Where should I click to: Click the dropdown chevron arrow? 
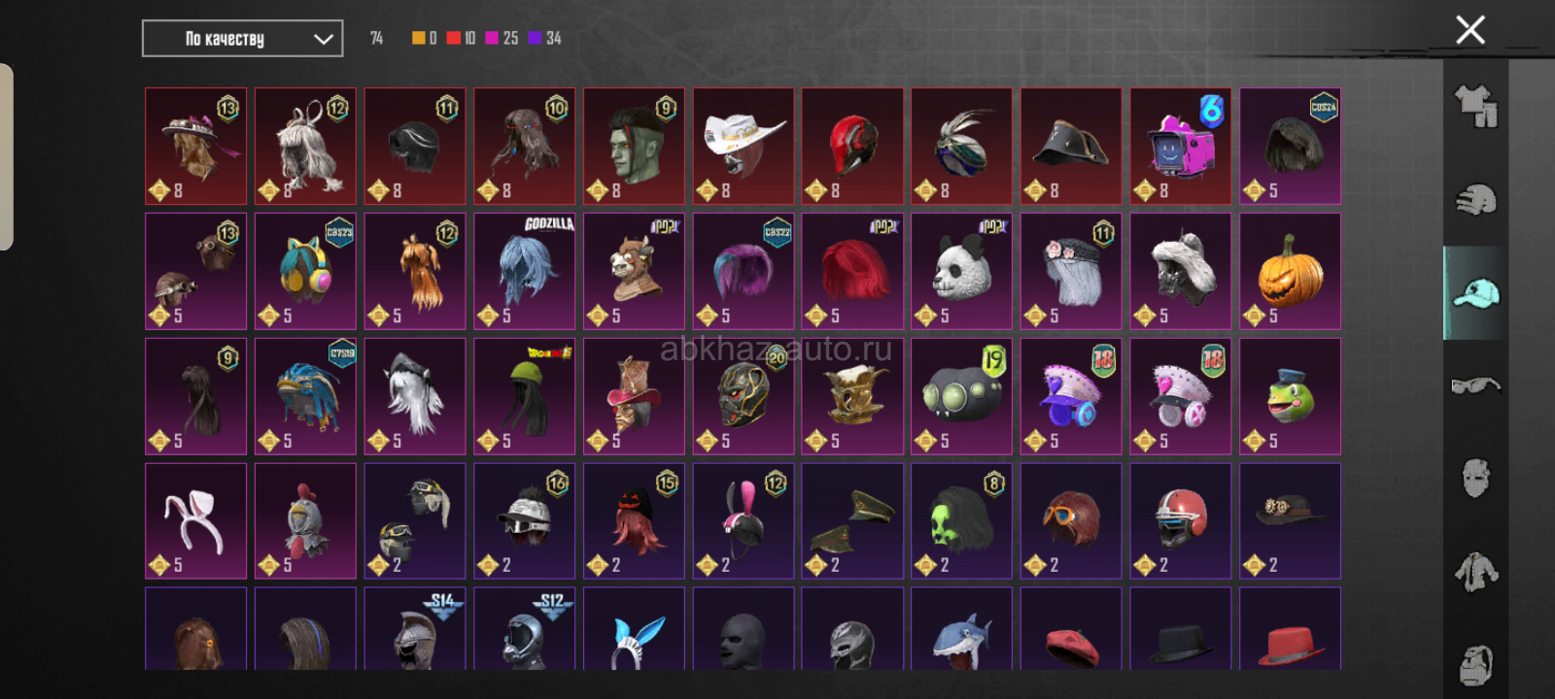pos(324,40)
